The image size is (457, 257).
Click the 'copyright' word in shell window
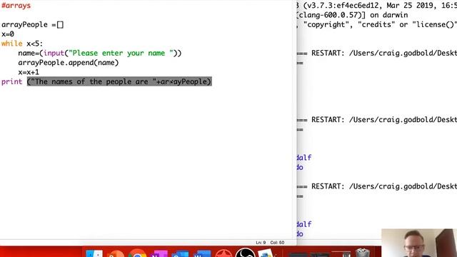(x=326, y=25)
